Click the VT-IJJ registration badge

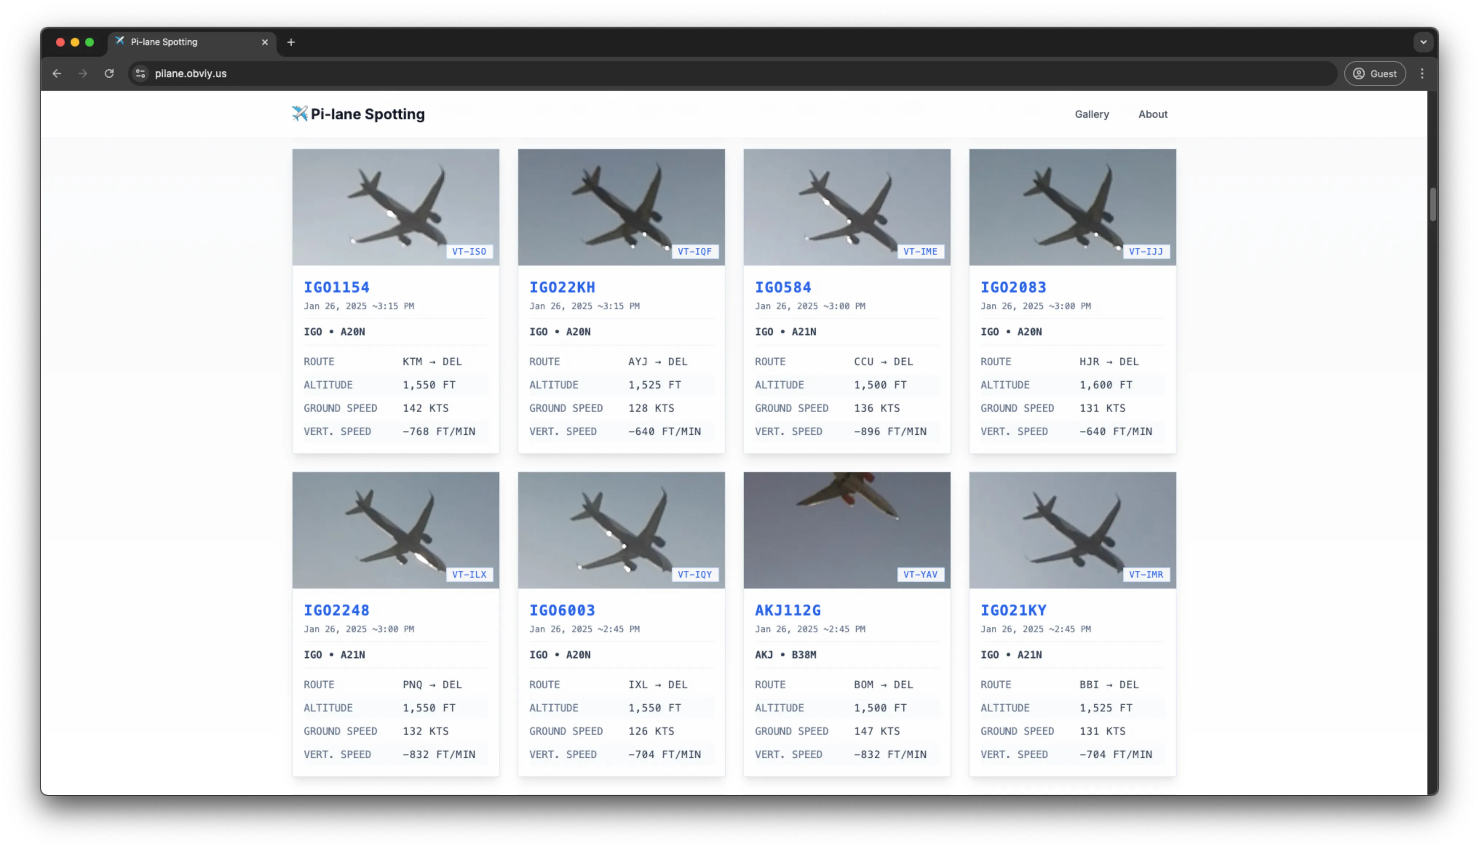(x=1145, y=251)
